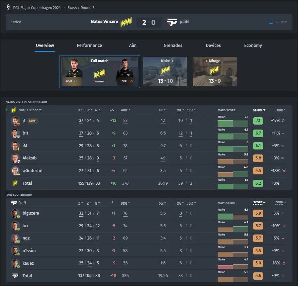Click jL's double-up form trend arrow
Screen dimensions: 298x286
pyautogui.click(x=283, y=121)
